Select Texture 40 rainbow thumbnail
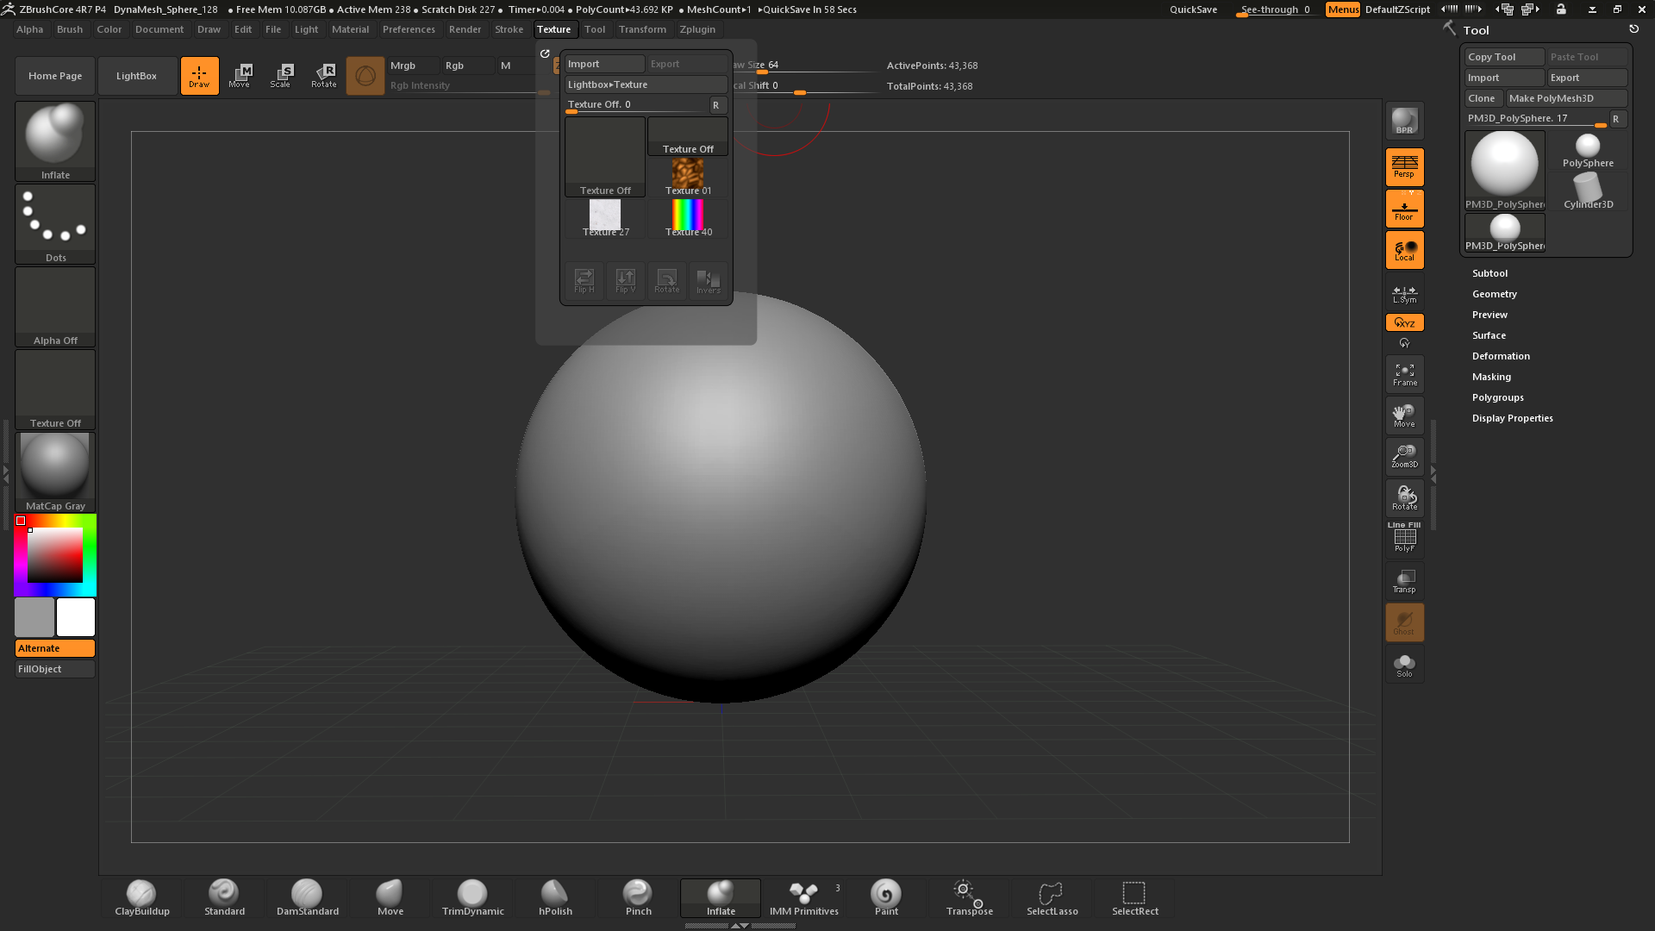This screenshot has height=931, width=1655. (688, 216)
